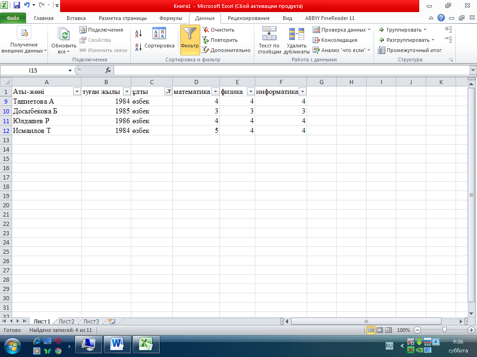Sort descending Я to A
The width and height of the screenshot is (477, 357).
point(138,47)
